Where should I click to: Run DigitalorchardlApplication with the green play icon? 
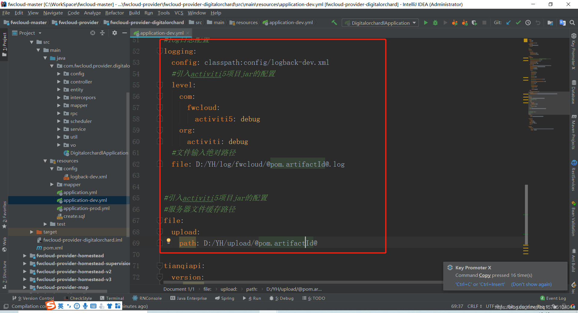(x=426, y=23)
